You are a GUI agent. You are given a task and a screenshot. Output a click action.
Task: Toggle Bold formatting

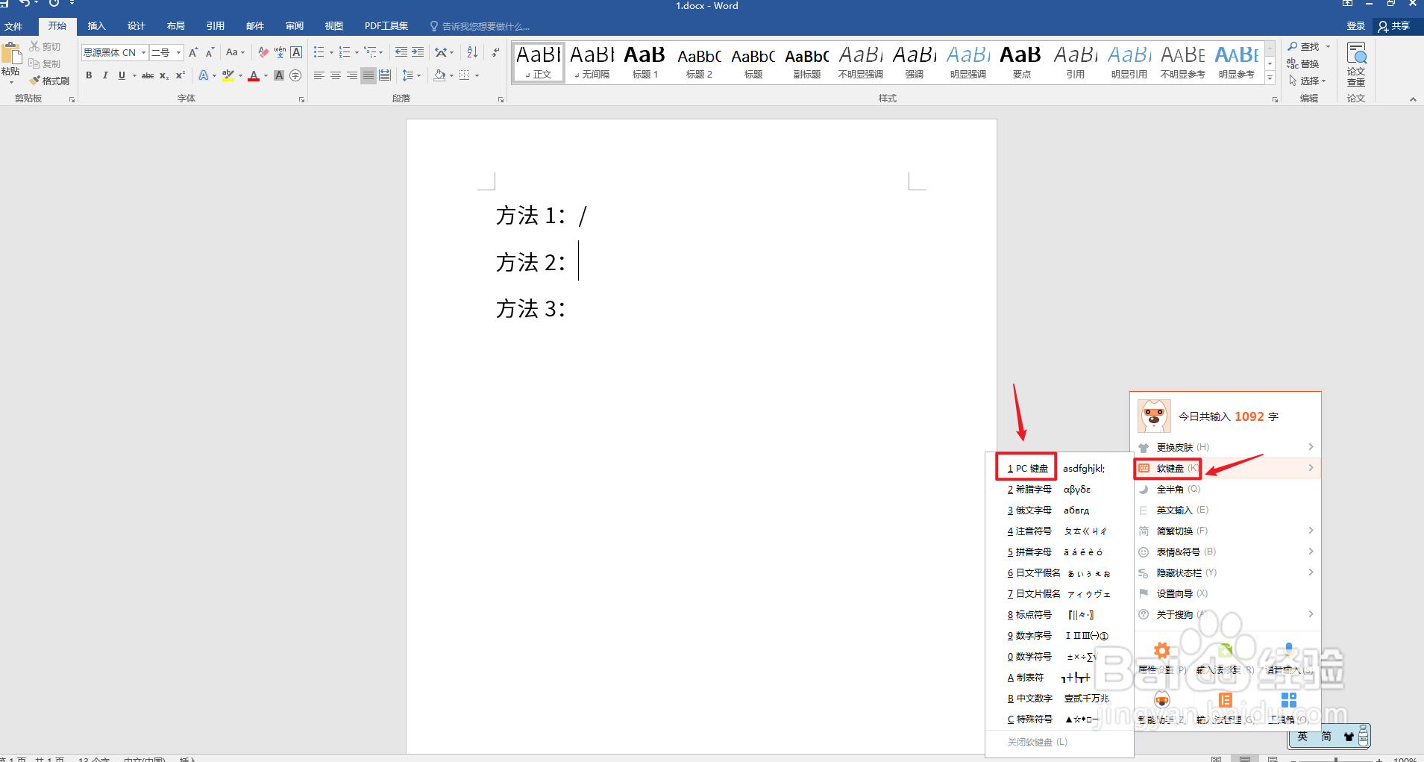click(x=89, y=75)
